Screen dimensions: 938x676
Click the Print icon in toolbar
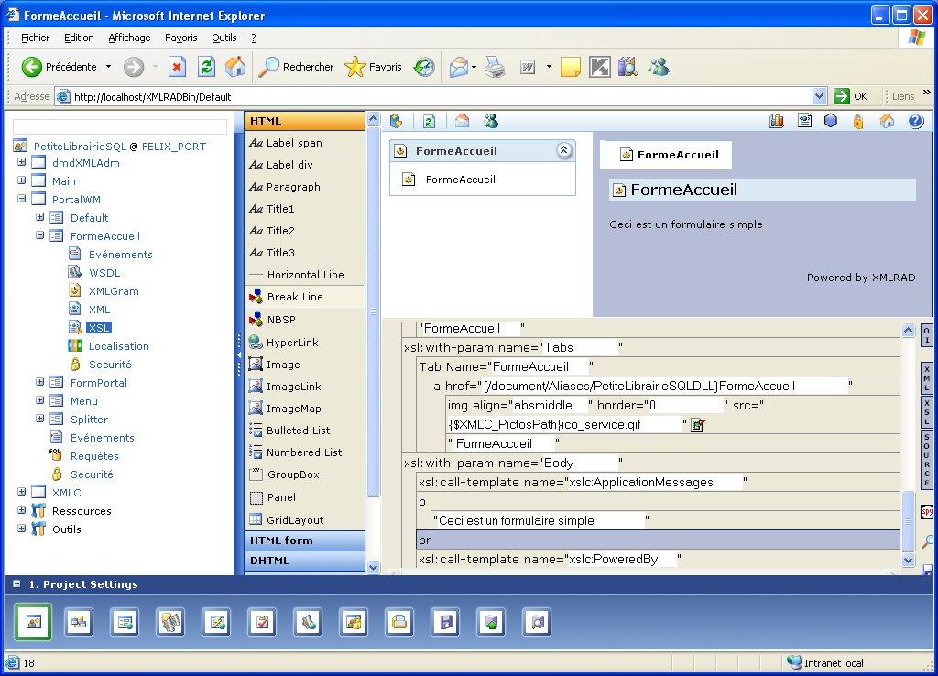pos(495,67)
